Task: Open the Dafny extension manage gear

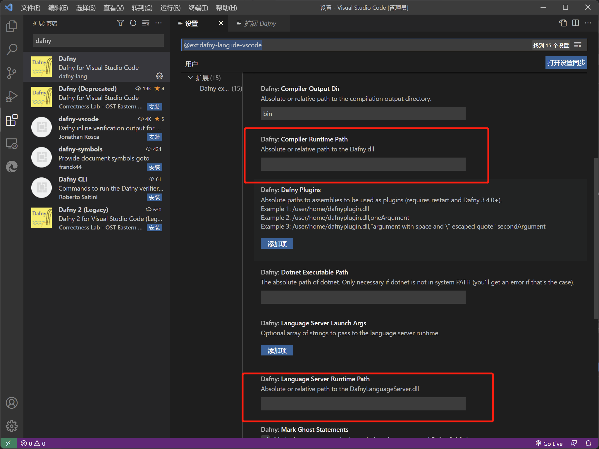Action: tap(159, 76)
